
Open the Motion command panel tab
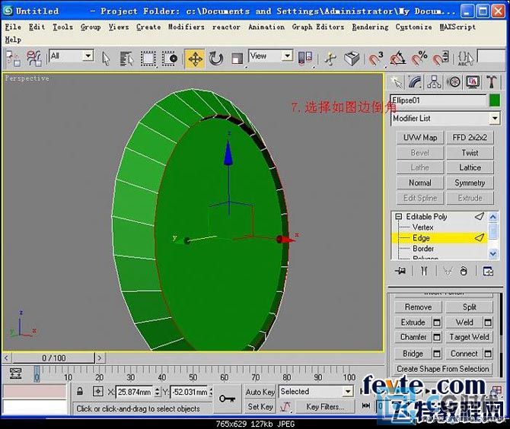tap(453, 82)
